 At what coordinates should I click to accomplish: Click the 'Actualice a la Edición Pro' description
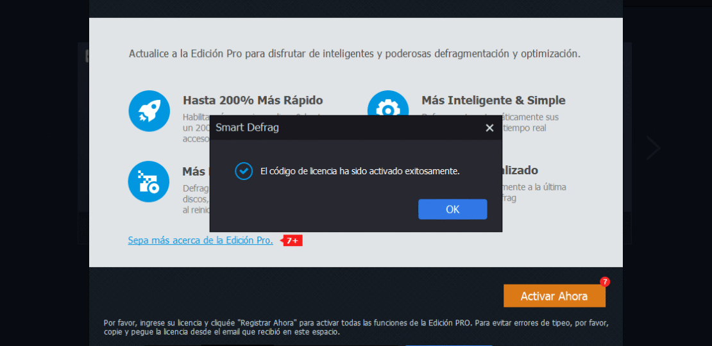coord(355,54)
